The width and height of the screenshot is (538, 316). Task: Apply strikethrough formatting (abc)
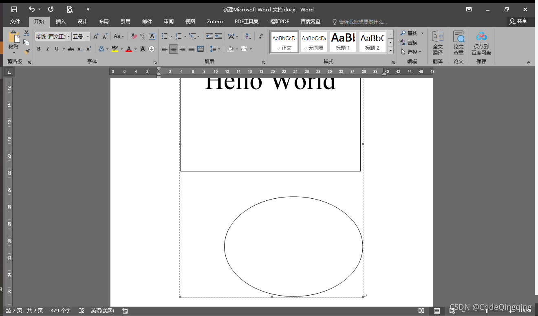(x=71, y=49)
